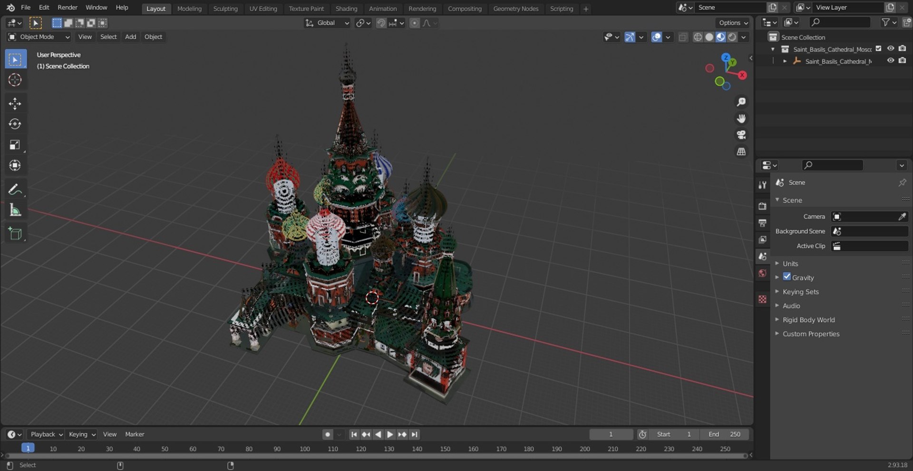The height and width of the screenshot is (471, 913).
Task: Open the viewport Add menu
Action: coord(130,37)
